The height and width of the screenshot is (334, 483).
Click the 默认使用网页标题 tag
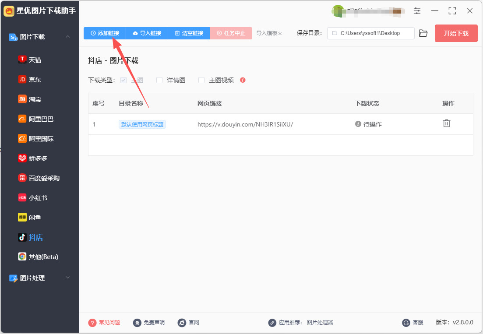[142, 124]
